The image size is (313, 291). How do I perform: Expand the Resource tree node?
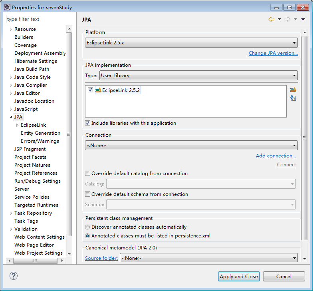pos(11,29)
